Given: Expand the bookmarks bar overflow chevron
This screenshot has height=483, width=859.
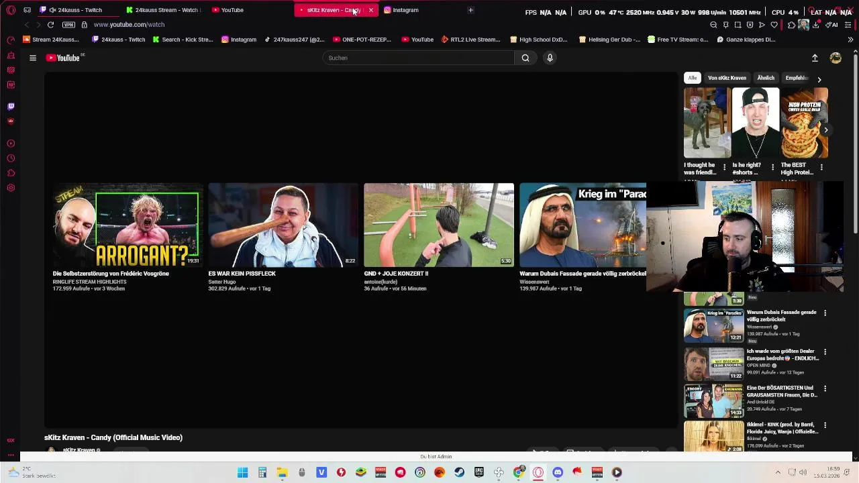Looking at the screenshot, I should [850, 40].
